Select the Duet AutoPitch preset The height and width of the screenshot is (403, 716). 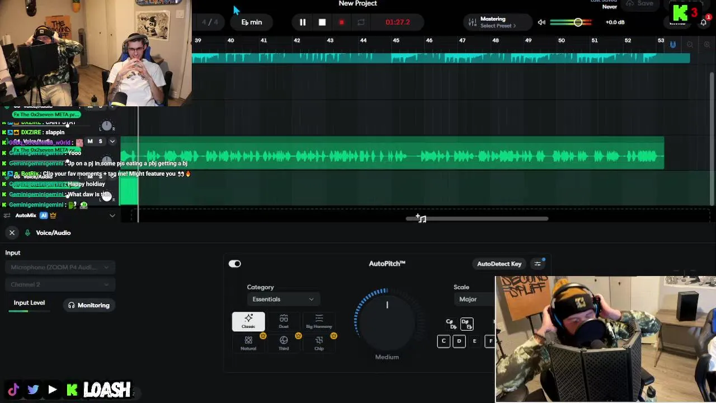click(284, 322)
